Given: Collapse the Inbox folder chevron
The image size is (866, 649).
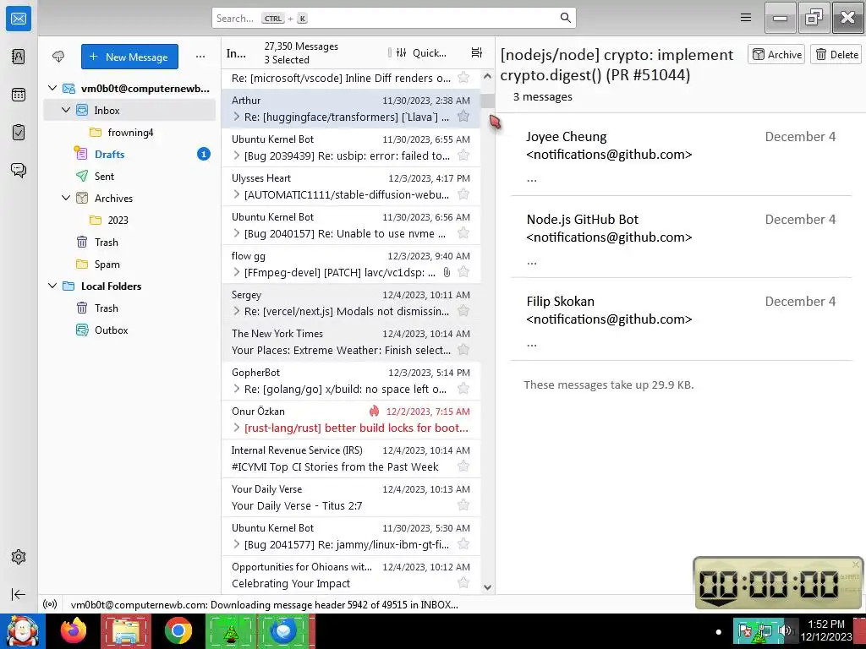Looking at the screenshot, I should (66, 110).
